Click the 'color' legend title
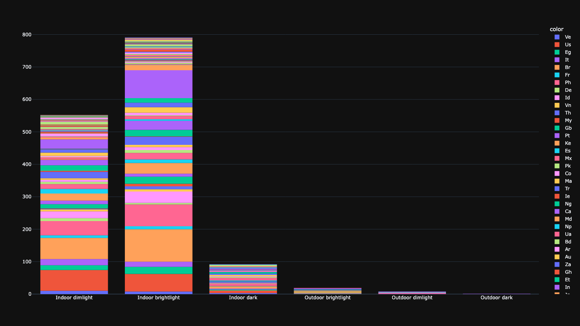The height and width of the screenshot is (326, 580). 556,29
